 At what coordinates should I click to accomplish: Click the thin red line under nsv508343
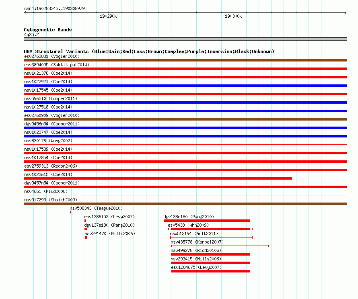pyautogui.click(x=208, y=212)
